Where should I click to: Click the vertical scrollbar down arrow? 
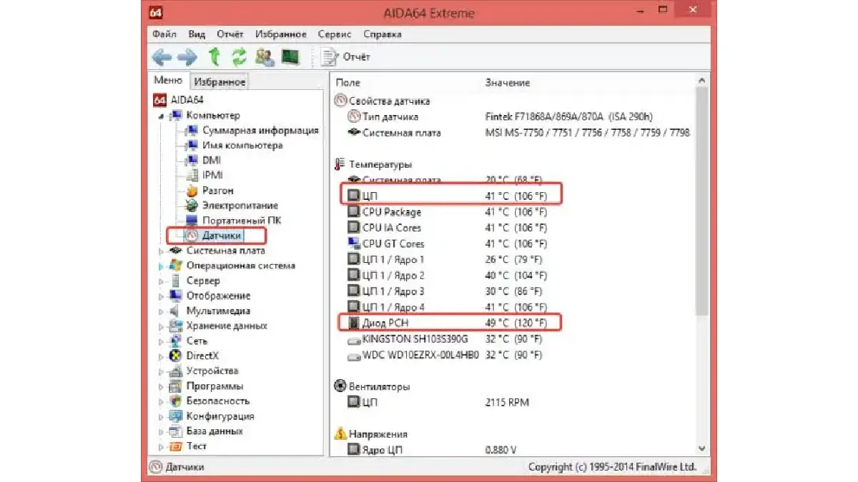[701, 448]
